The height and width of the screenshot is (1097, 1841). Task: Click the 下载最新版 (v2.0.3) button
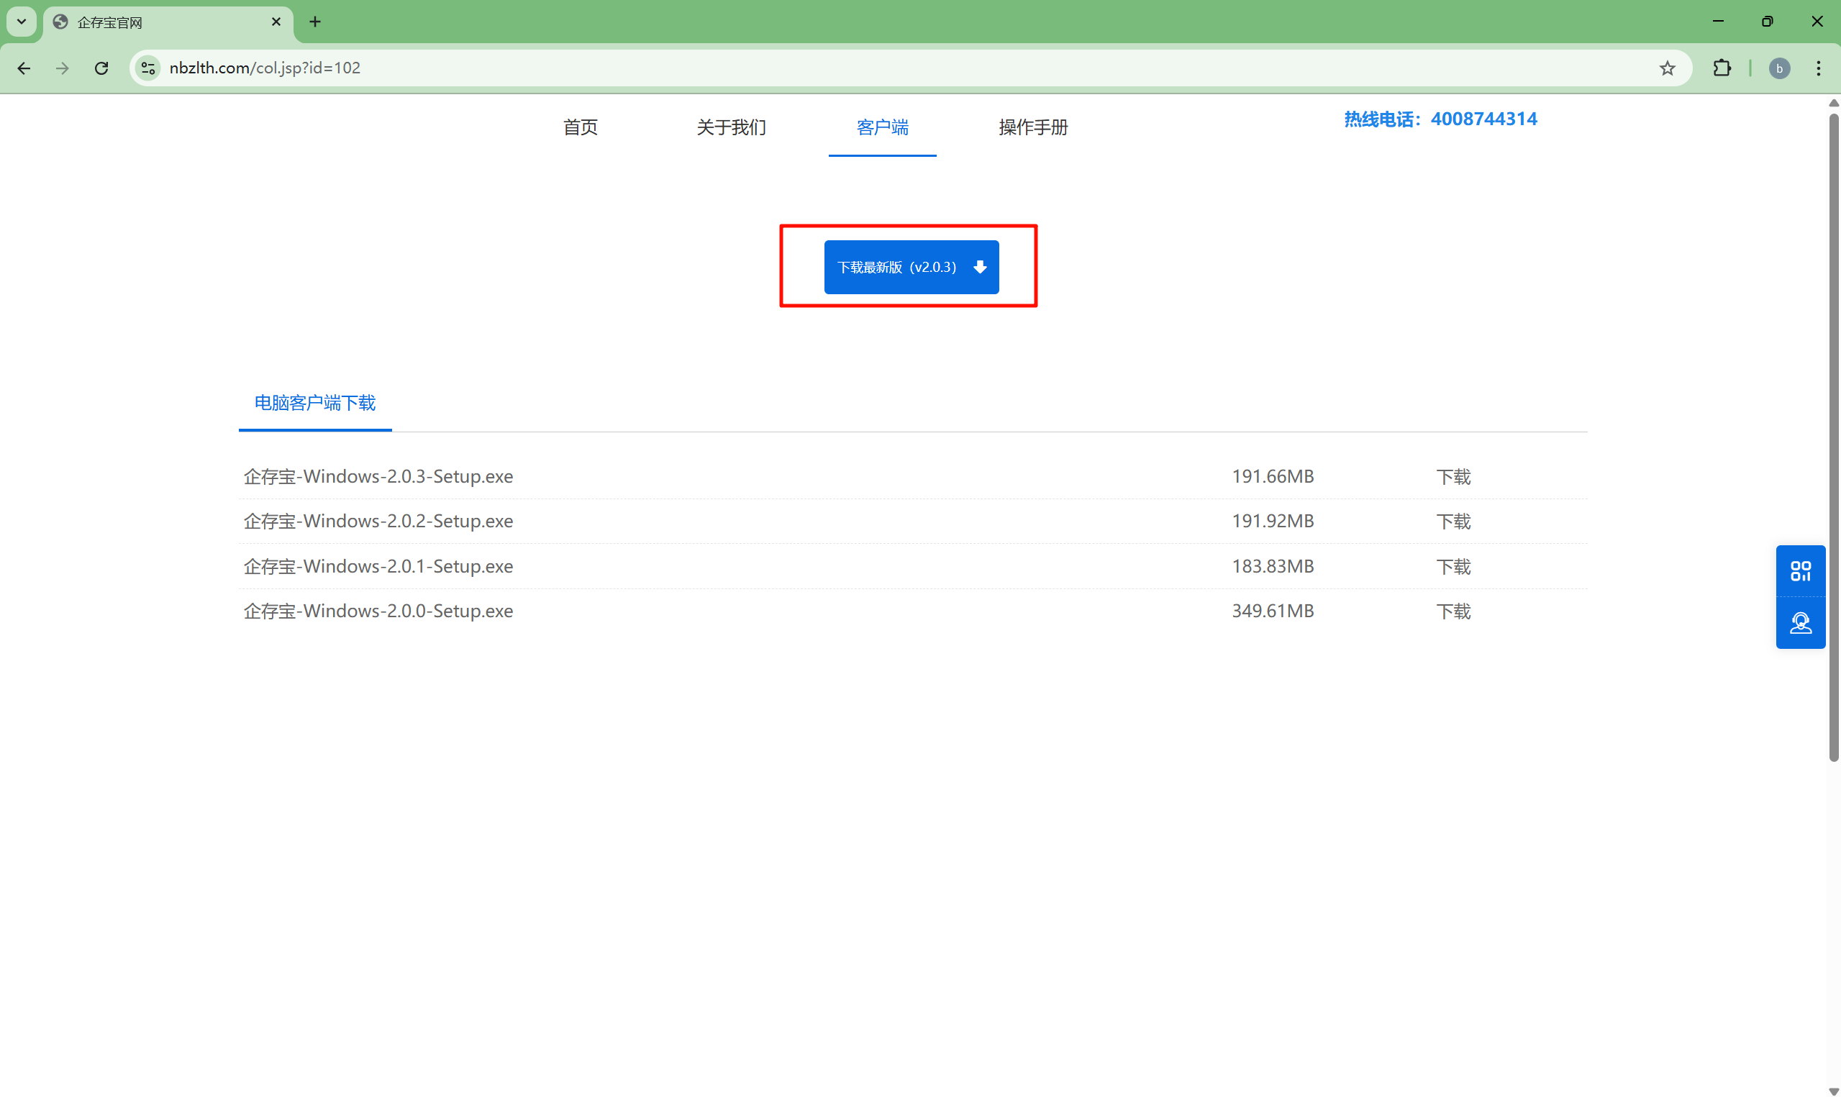(x=911, y=267)
